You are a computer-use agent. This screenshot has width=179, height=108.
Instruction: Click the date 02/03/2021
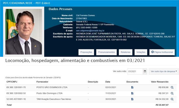[x=111, y=87]
